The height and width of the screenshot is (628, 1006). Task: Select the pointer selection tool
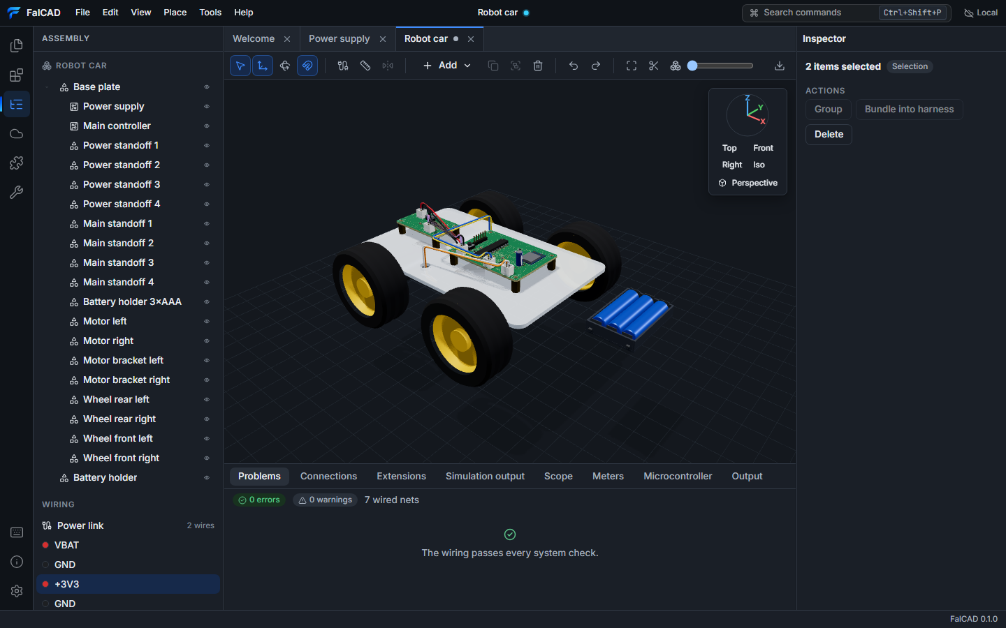pyautogui.click(x=240, y=66)
